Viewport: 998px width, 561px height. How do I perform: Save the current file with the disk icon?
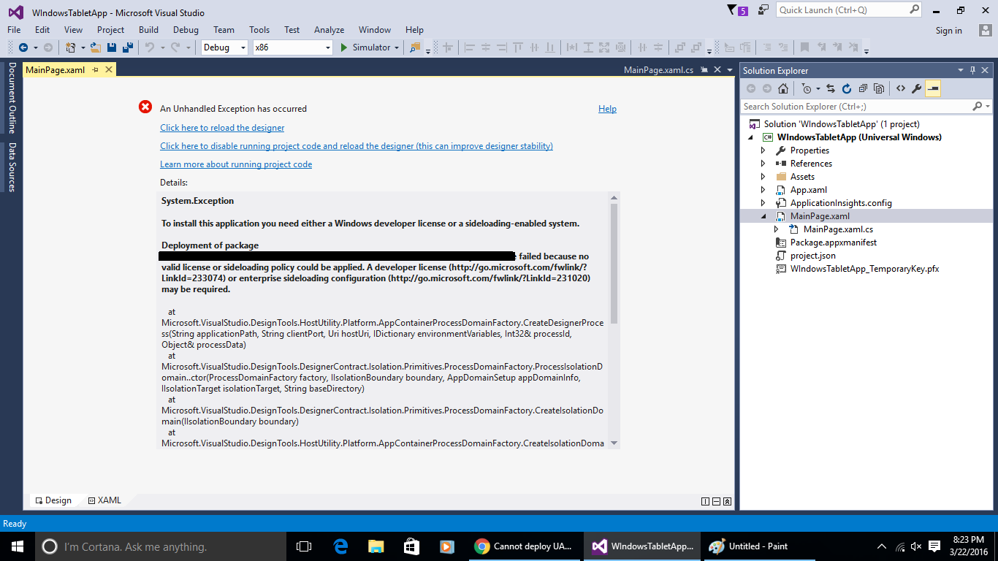112,47
